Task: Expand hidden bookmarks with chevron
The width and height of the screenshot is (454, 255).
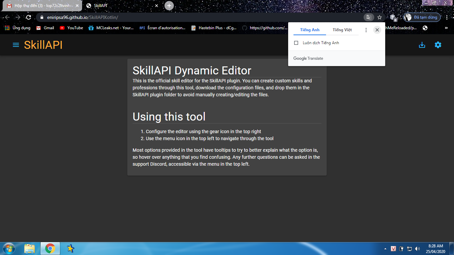Action: coord(446,28)
